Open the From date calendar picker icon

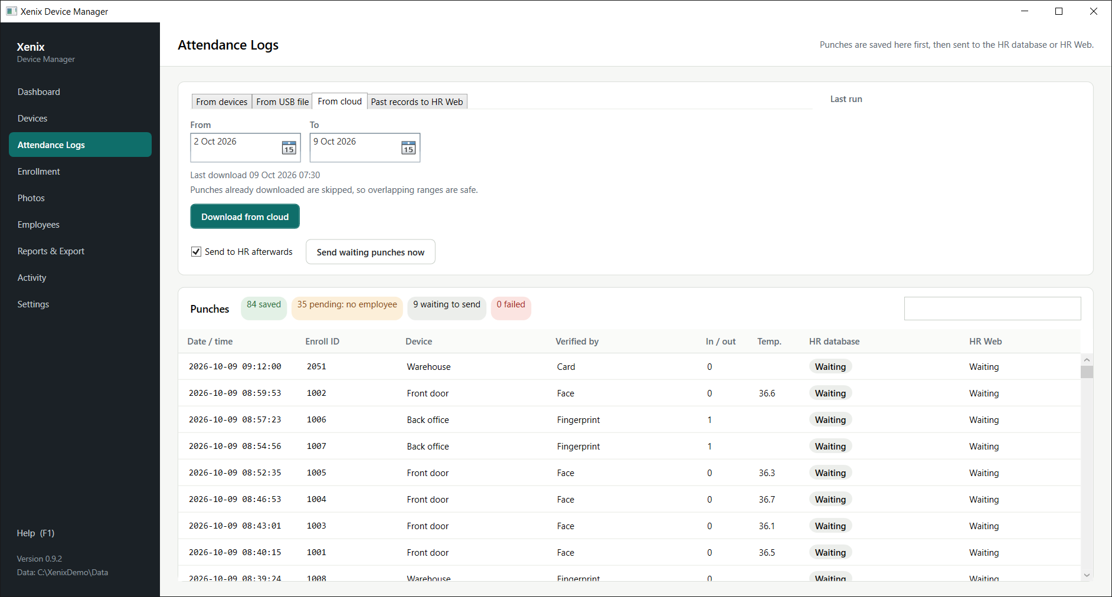289,147
